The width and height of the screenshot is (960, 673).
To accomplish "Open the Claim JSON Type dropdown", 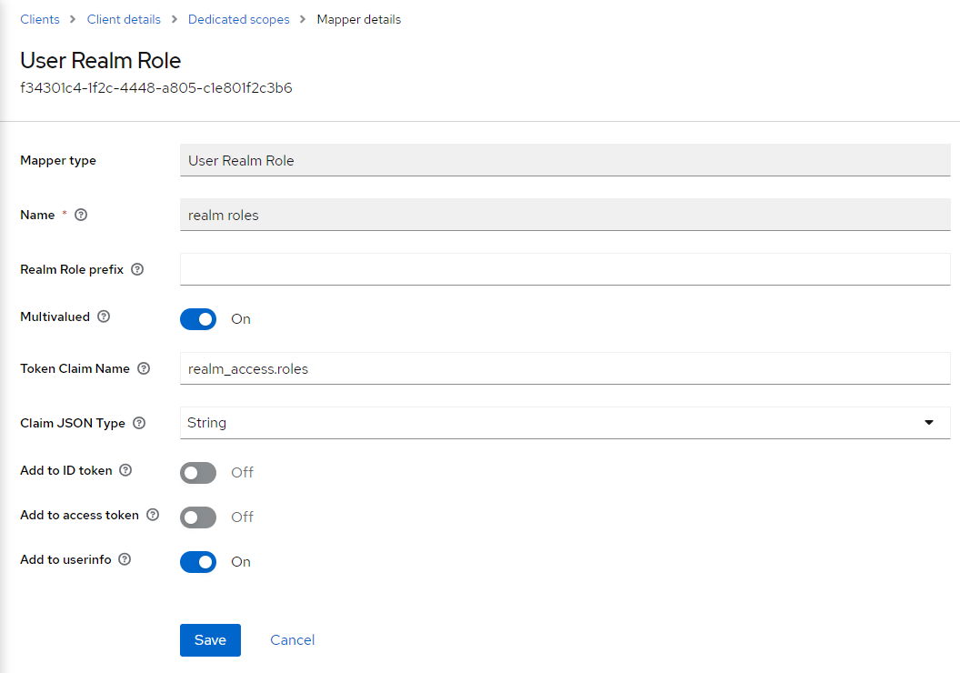I will pos(929,422).
